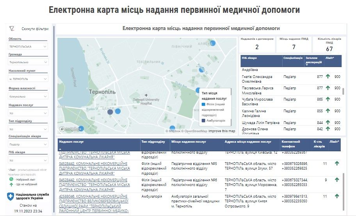The width and height of the screenshot is (356, 216).
Task: Click the Кількість лікарів ПМД value 67
Action: pyautogui.click(x=329, y=49)
